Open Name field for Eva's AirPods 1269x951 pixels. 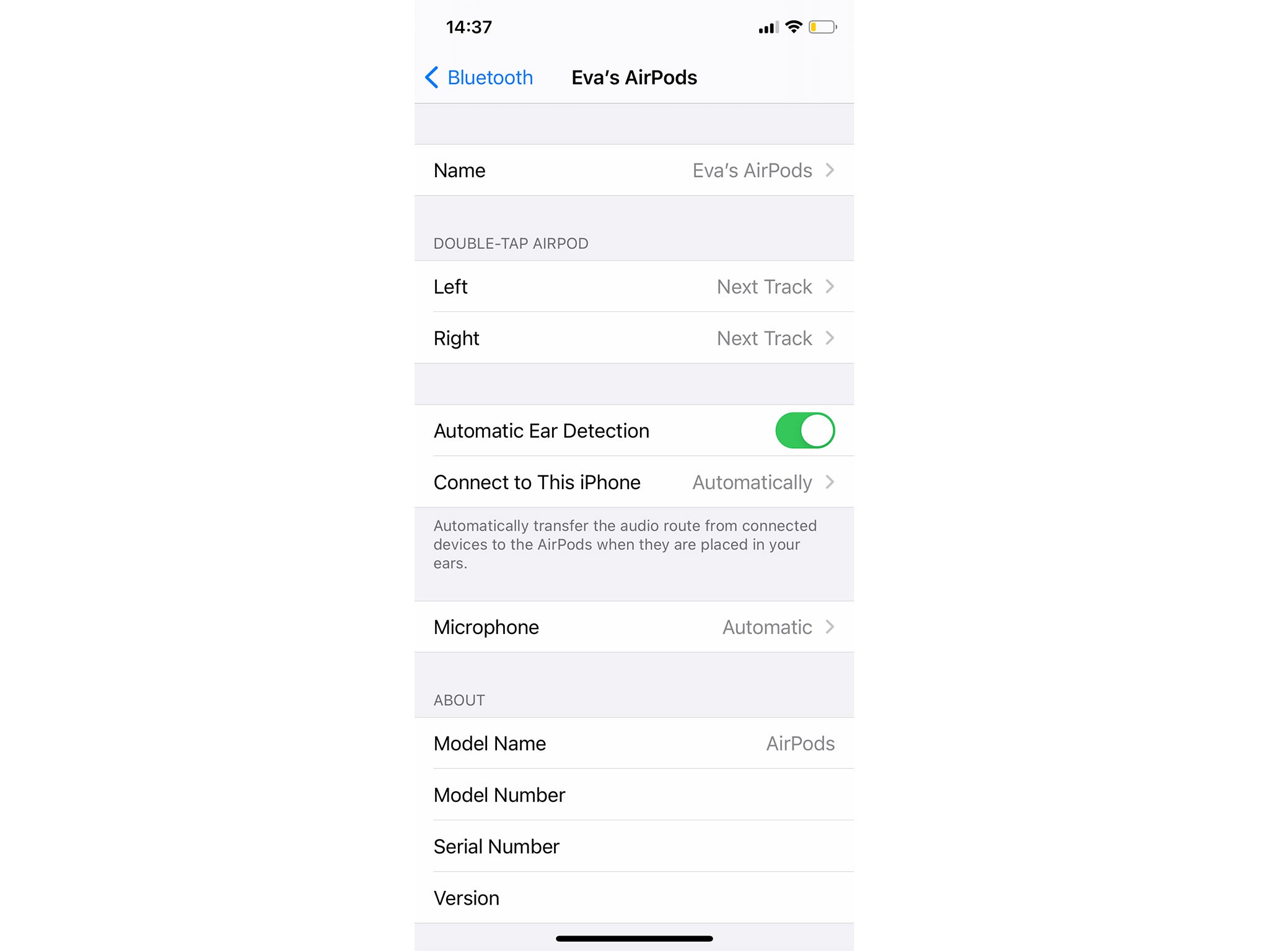[x=634, y=170]
